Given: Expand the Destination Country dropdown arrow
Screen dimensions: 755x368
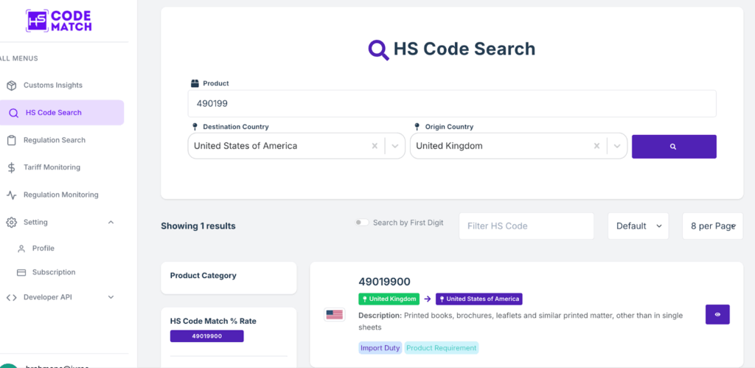Looking at the screenshot, I should tap(394, 146).
